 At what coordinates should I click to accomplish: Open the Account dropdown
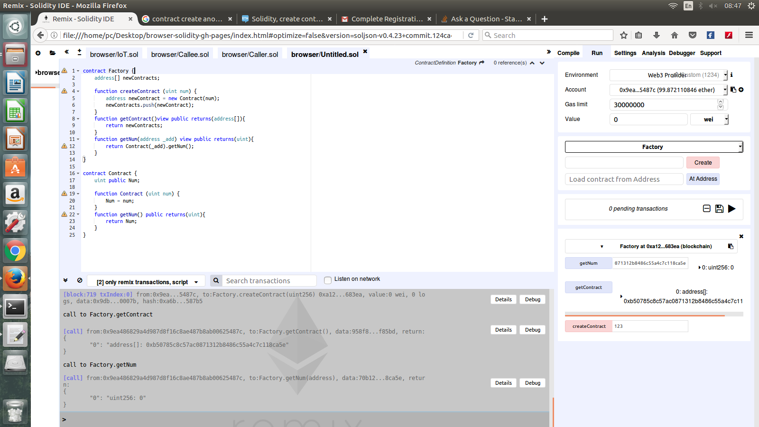[669, 90]
